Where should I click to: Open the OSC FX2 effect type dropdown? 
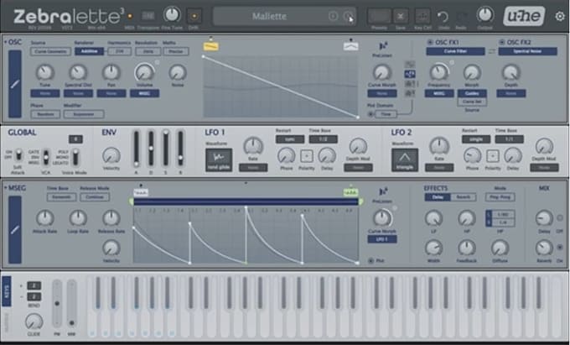pos(527,52)
